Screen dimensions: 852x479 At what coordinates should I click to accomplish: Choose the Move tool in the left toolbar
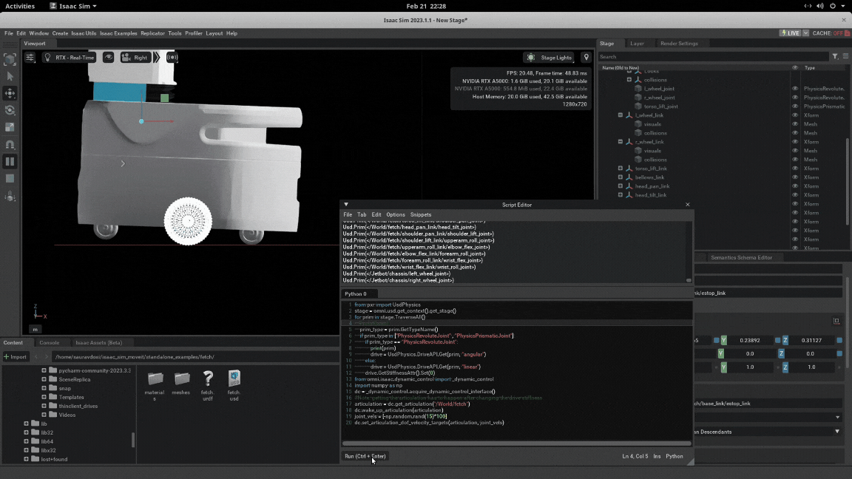coord(10,93)
